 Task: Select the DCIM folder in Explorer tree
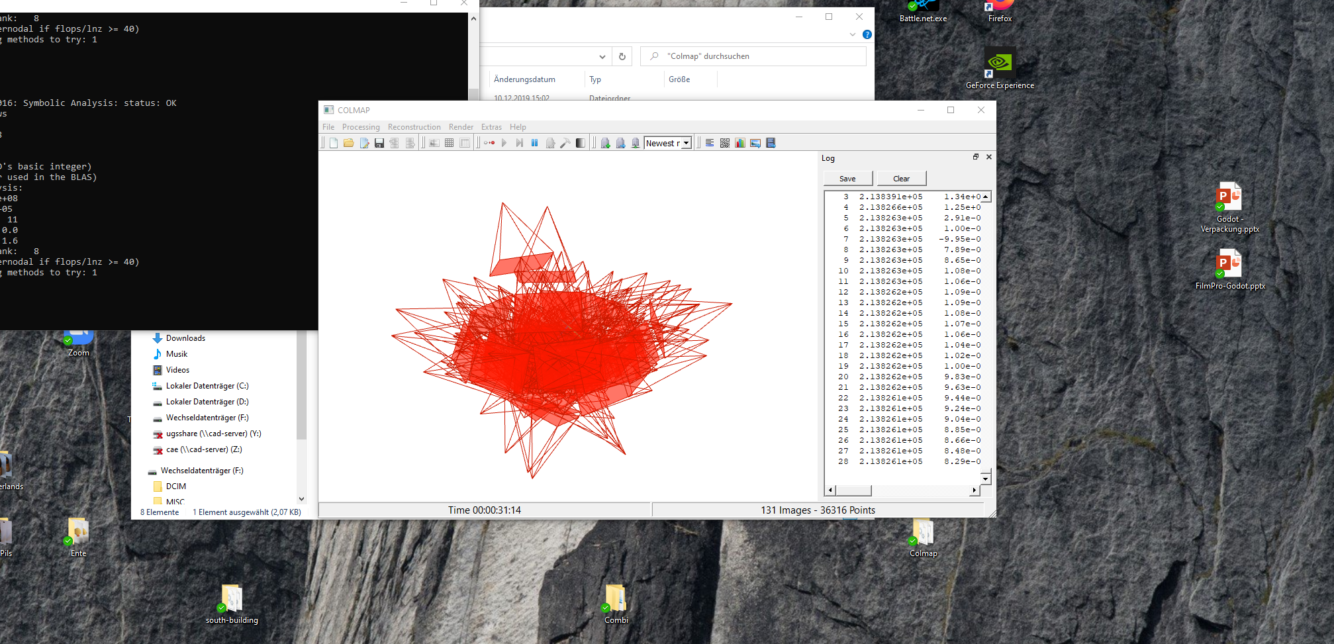coord(175,486)
